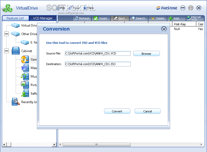
Task: Click the Cabinet tree label
Action: [27, 51]
